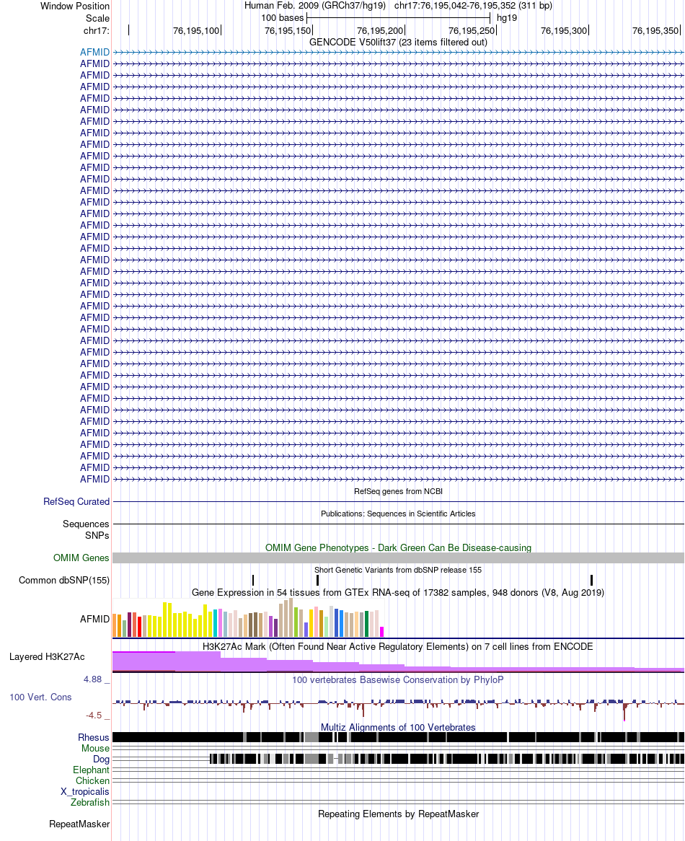This screenshot has width=685, height=841.
Task: Click the Mouse species label
Action: [95, 748]
